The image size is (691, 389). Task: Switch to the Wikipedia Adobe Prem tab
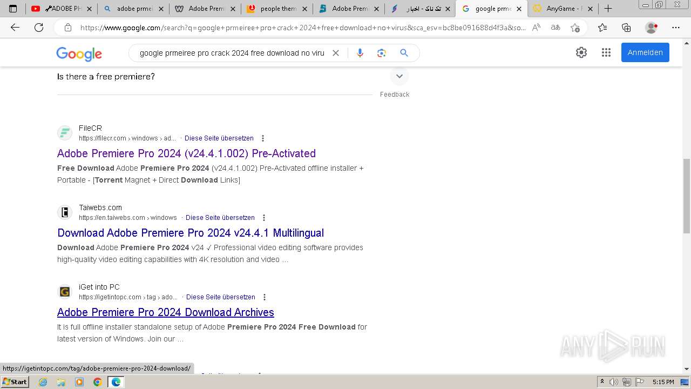[205, 9]
